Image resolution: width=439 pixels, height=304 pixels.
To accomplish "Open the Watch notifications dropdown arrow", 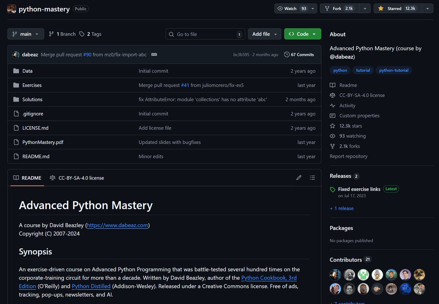I will pyautogui.click(x=313, y=8).
